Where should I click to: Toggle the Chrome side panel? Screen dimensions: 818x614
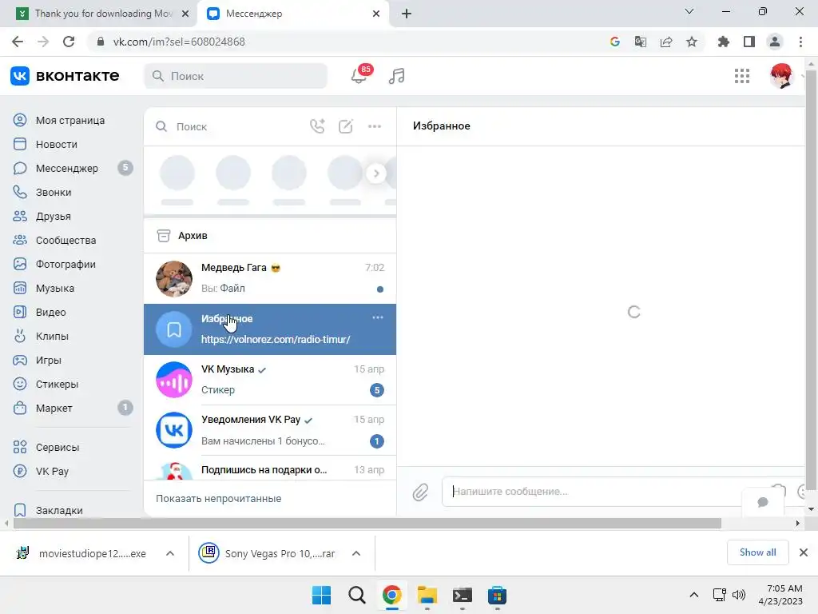749,42
